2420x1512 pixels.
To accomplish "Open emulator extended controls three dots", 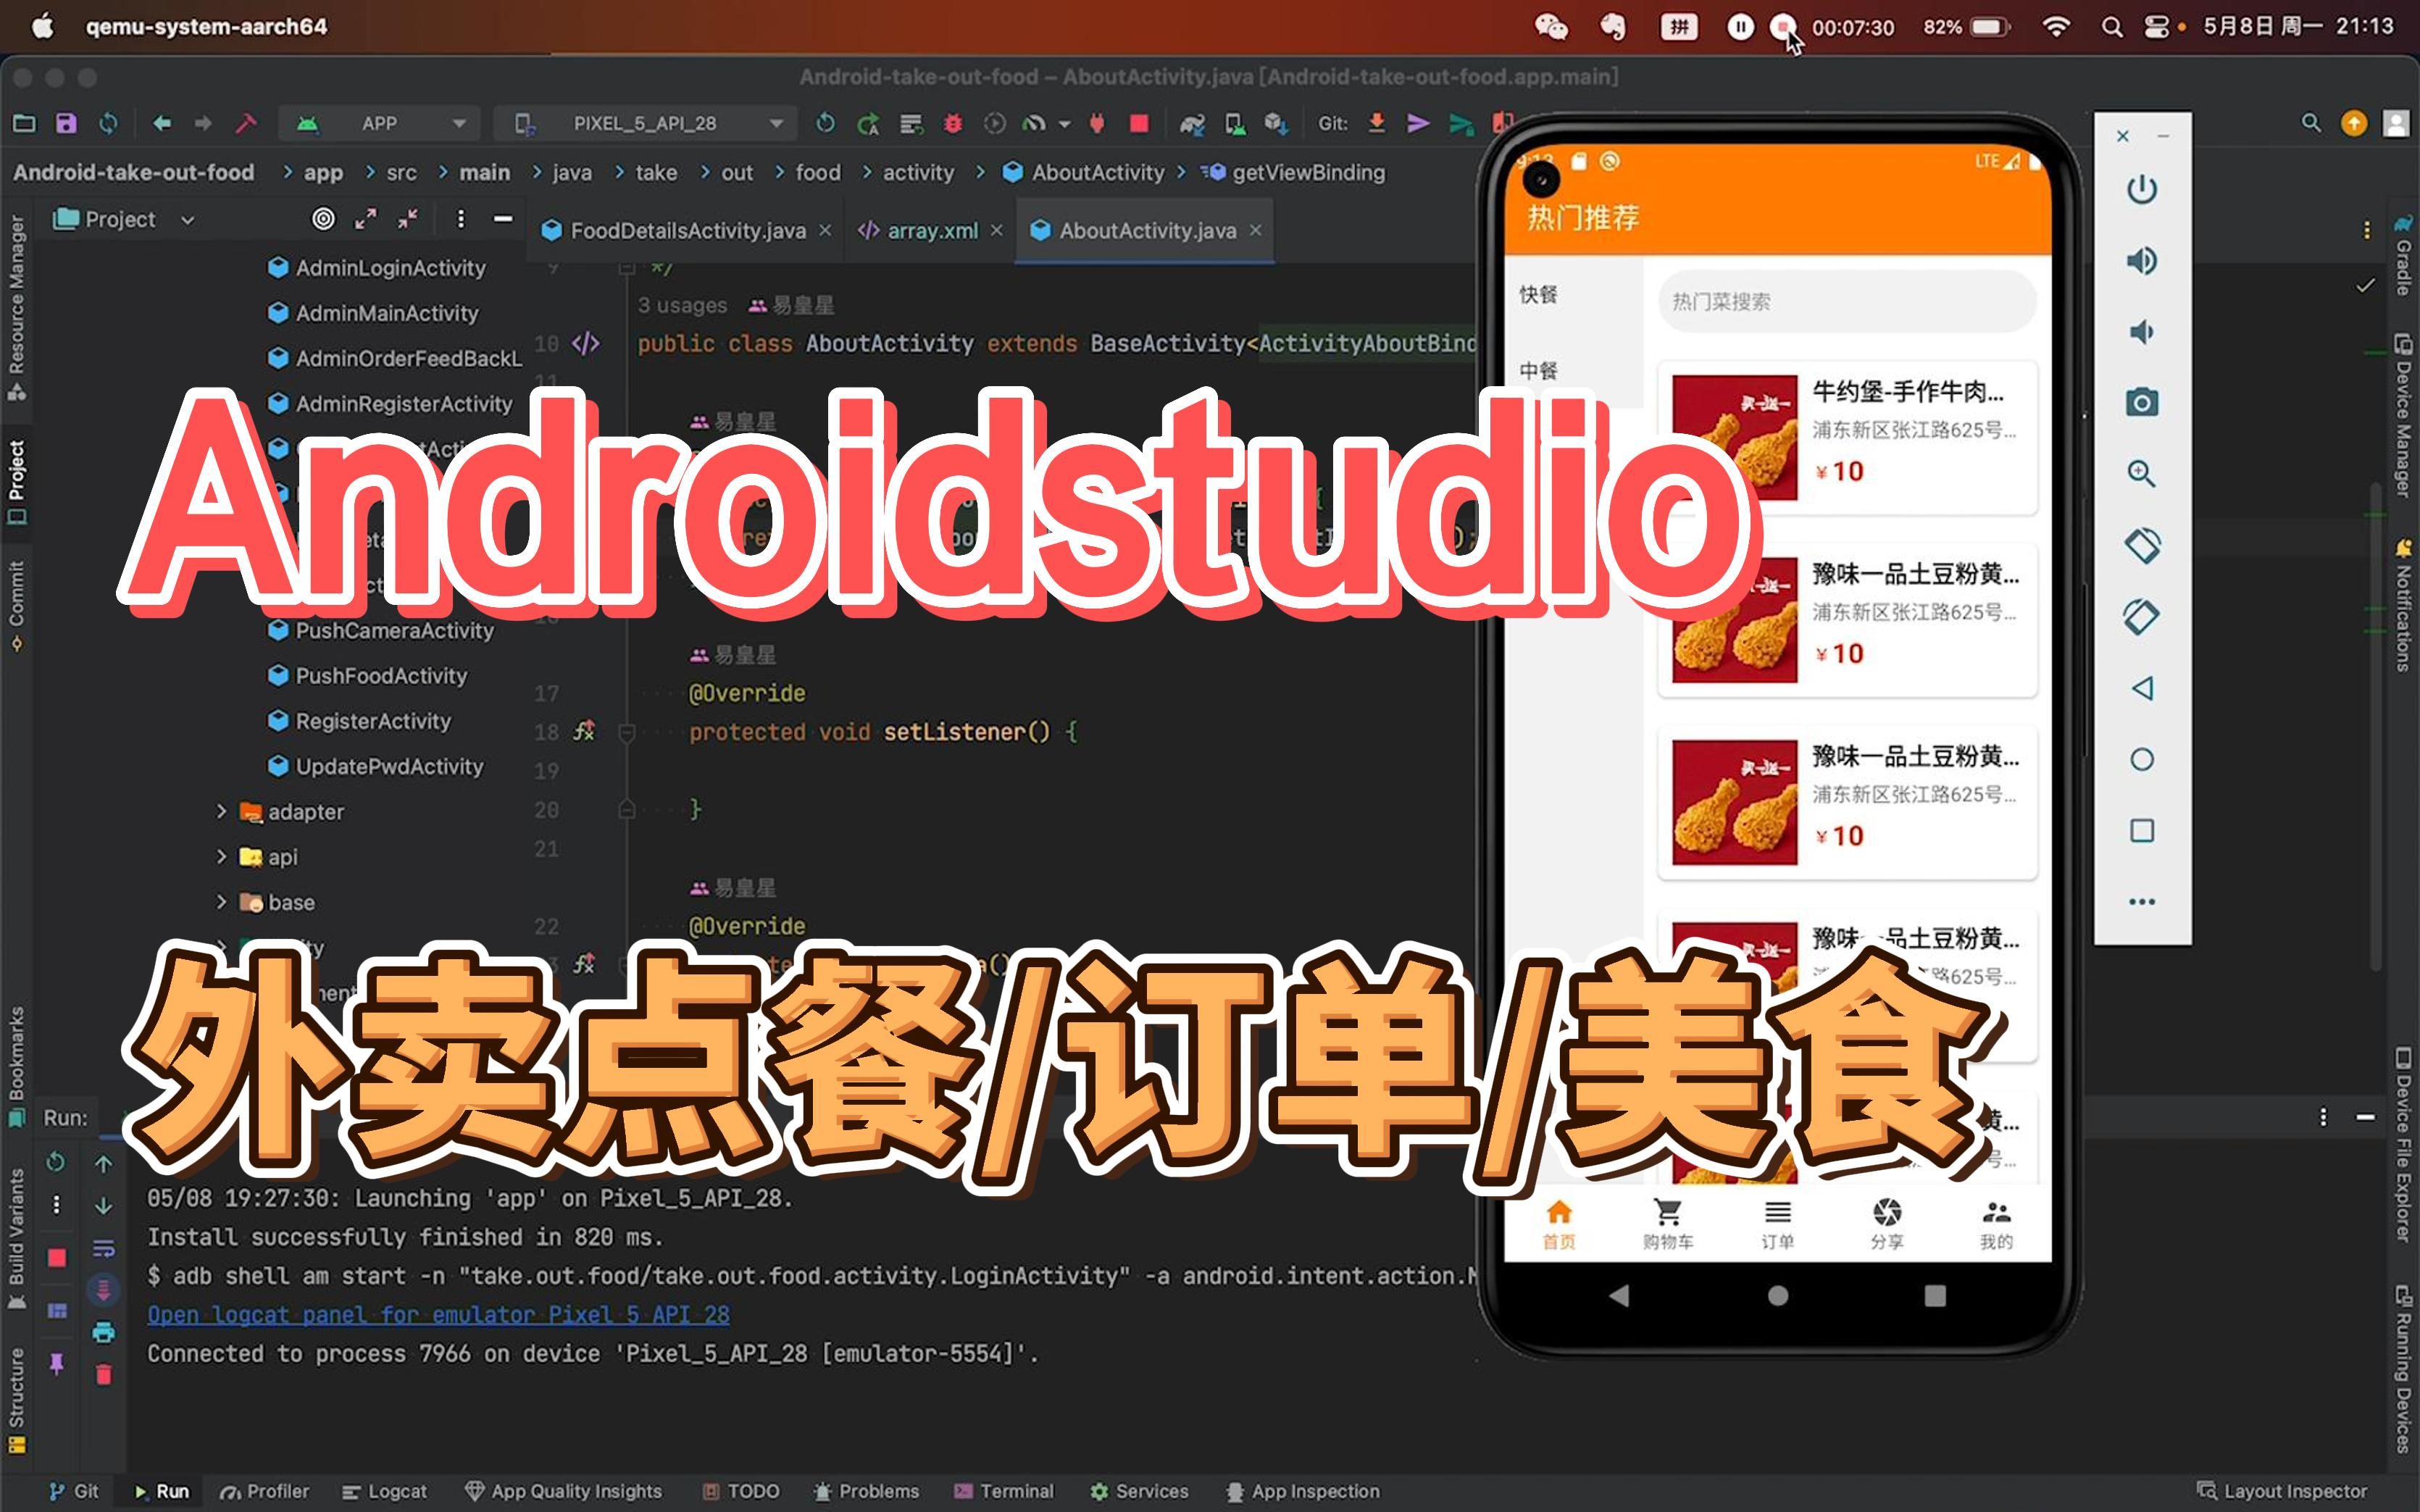I will pos(2141,902).
